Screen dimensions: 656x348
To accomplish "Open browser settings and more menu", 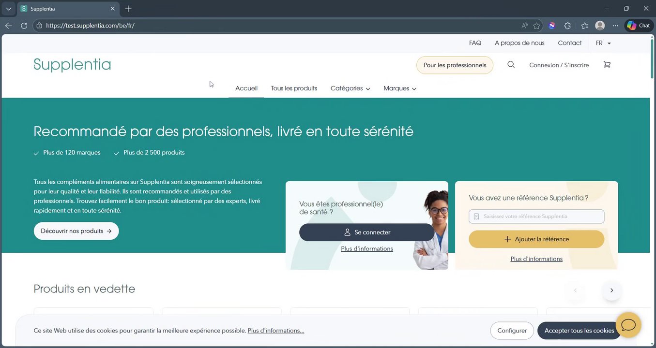I will pyautogui.click(x=615, y=26).
